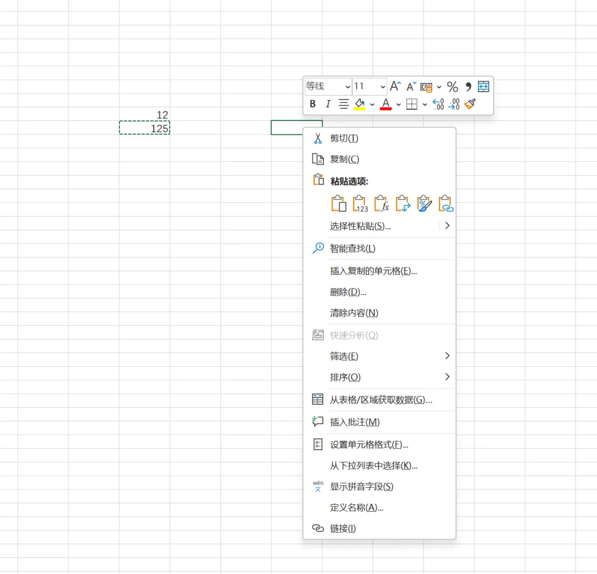Image resolution: width=597 pixels, height=574 pixels.
Task: Toggle merge and center icon
Action: click(x=484, y=87)
